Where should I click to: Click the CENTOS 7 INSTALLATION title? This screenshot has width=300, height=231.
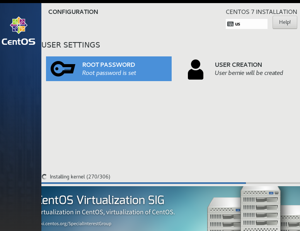pyautogui.click(x=261, y=12)
